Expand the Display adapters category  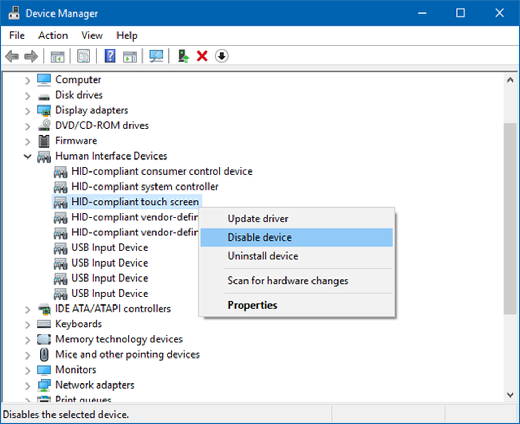point(28,111)
